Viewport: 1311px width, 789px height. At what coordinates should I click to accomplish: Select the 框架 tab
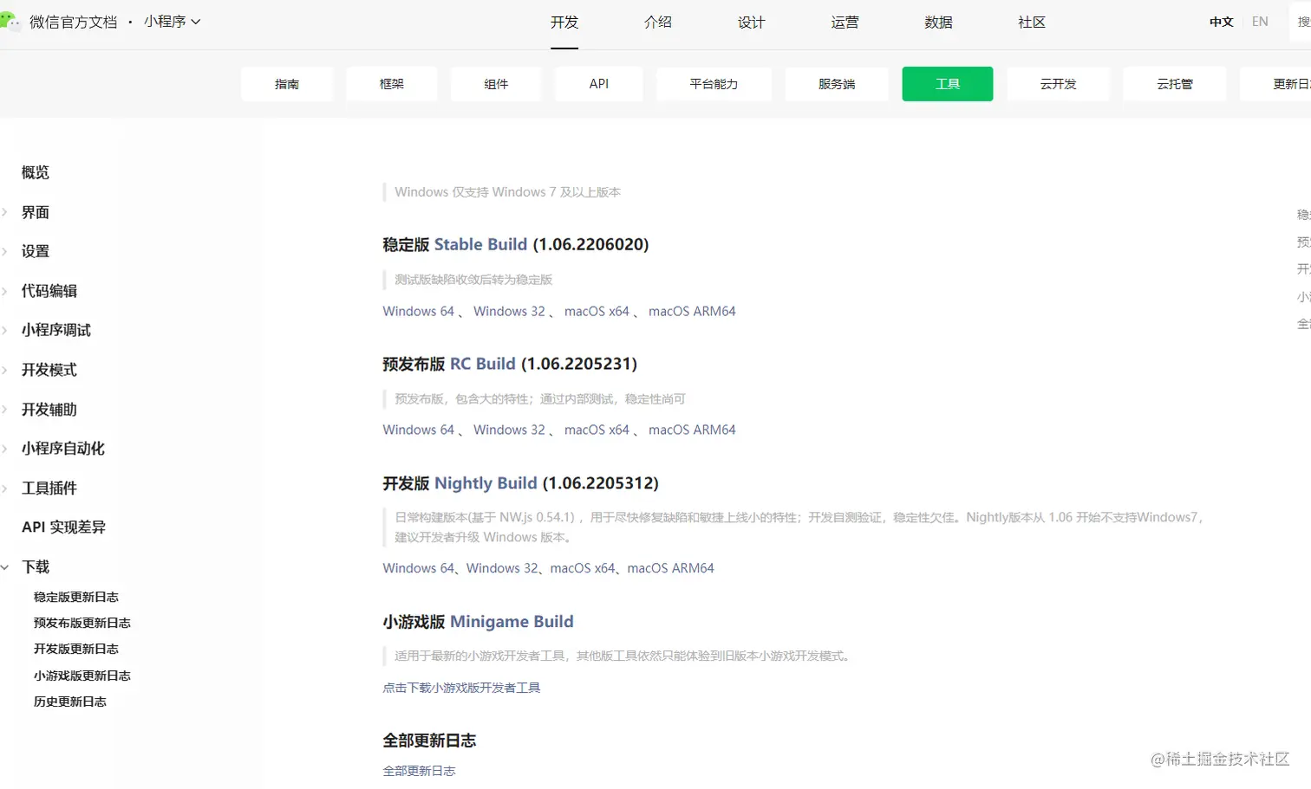pos(391,84)
